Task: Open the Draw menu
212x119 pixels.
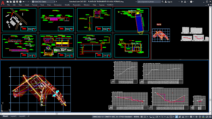Action: 49,5
